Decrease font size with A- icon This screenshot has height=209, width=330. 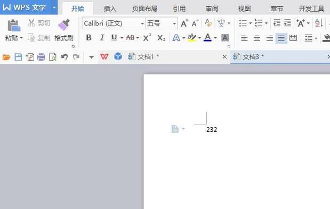pyautogui.click(x=195, y=23)
